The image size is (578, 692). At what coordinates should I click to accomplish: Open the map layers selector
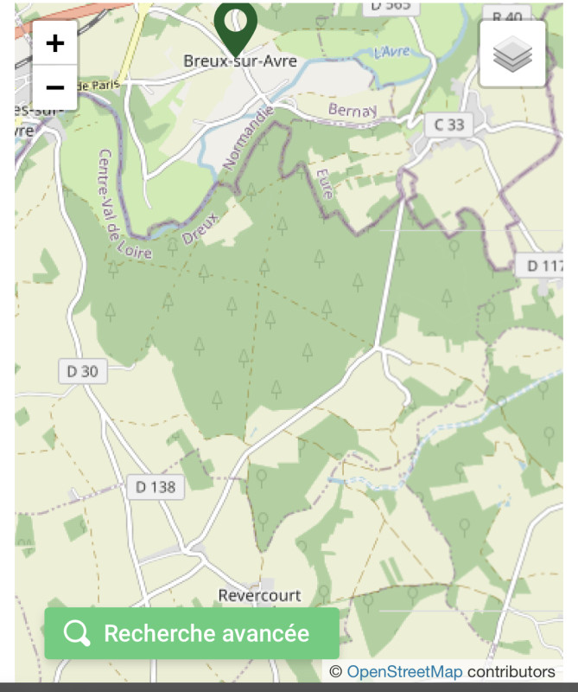(512, 54)
